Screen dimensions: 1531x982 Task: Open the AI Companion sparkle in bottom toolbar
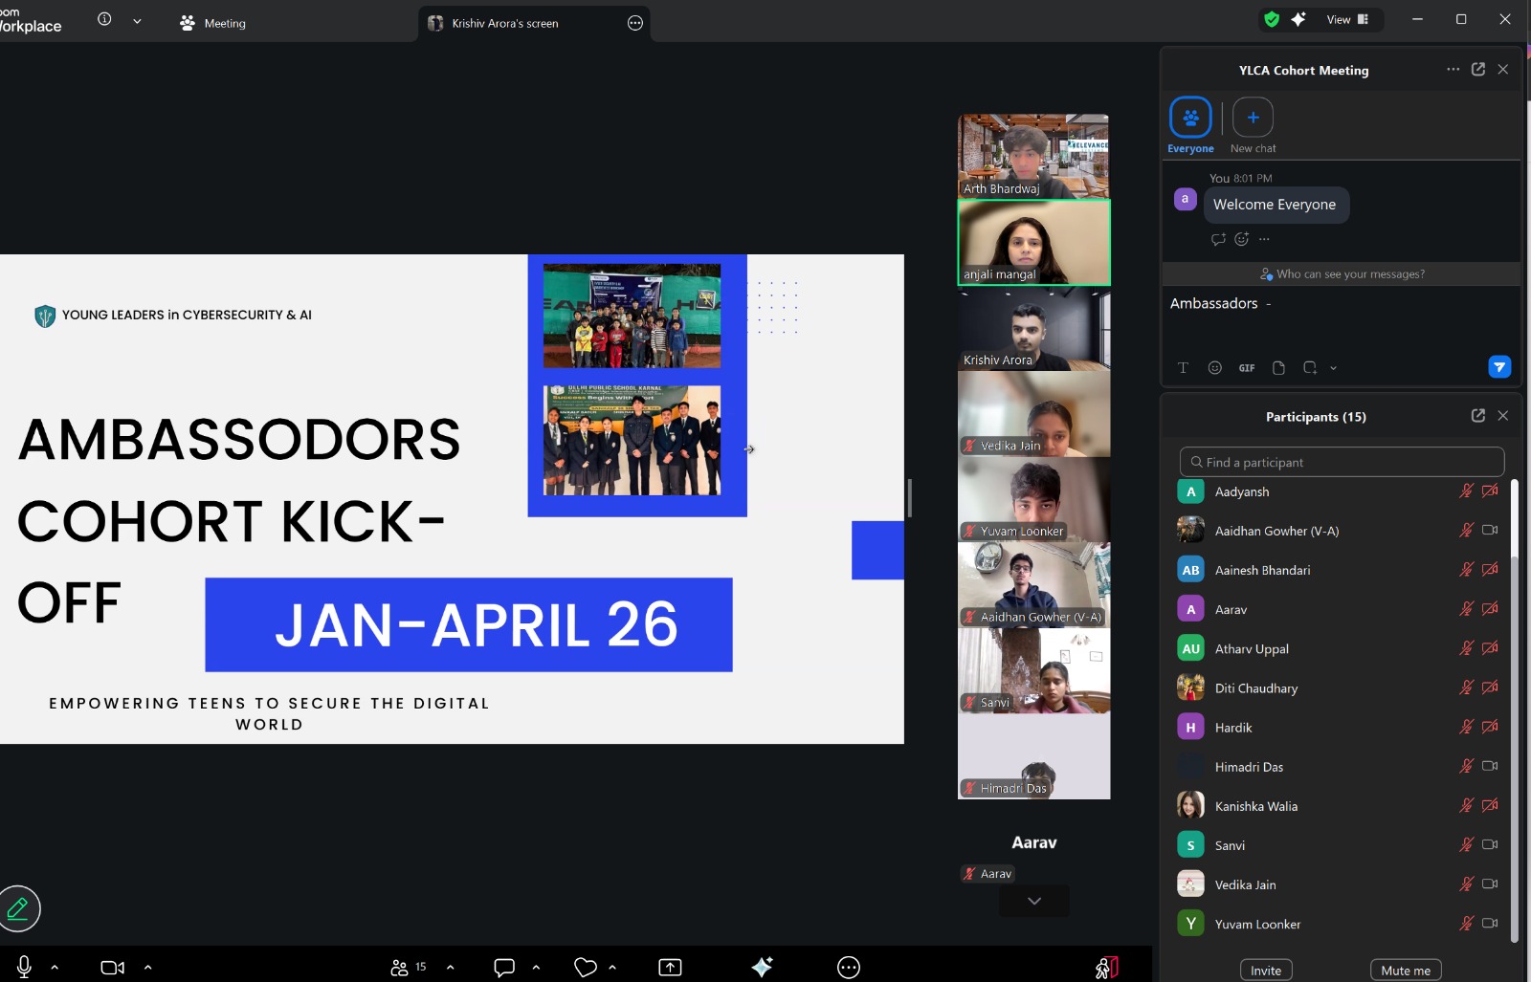click(762, 968)
